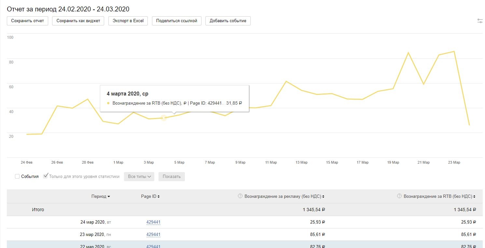Sort by Вознаграждение за рекламу arrows
485x248 pixels.
[323, 197]
